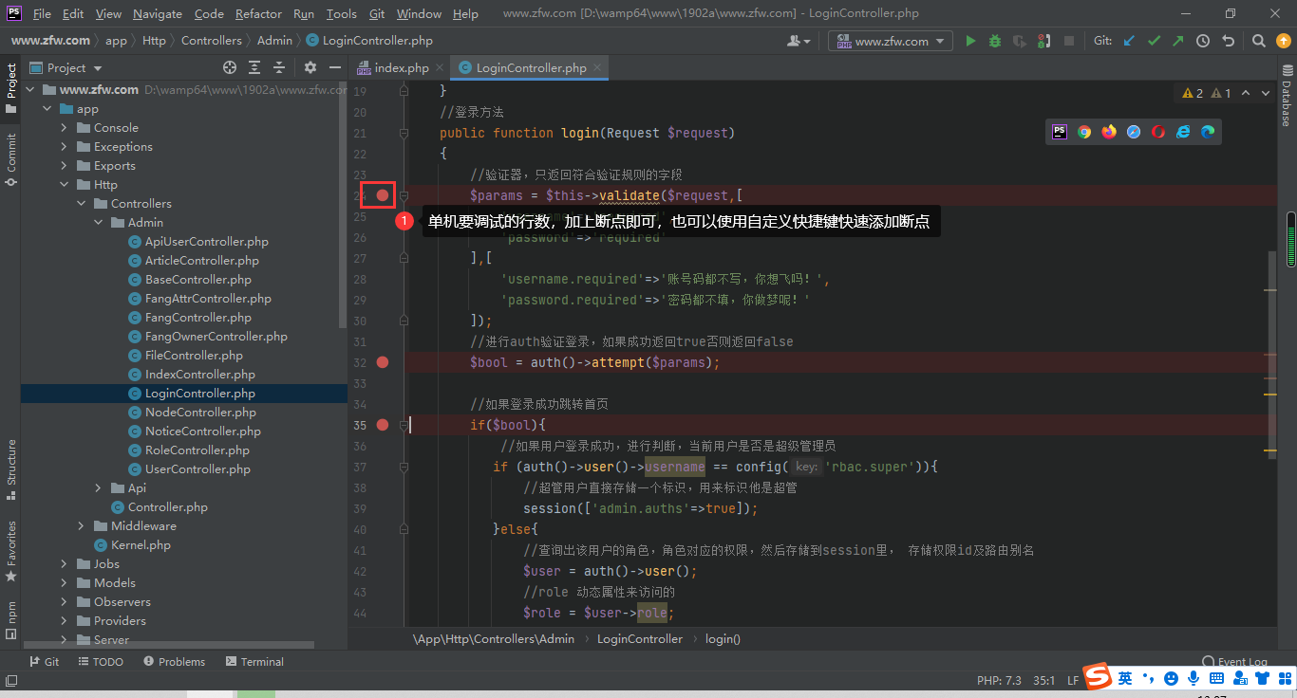Open the Navigate menu

click(x=158, y=13)
